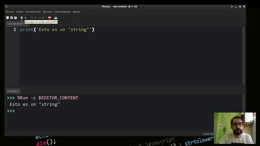Click the Thonny app icon in title bar
Image resolution: width=260 pixels, height=146 pixels.
pos(6,6)
